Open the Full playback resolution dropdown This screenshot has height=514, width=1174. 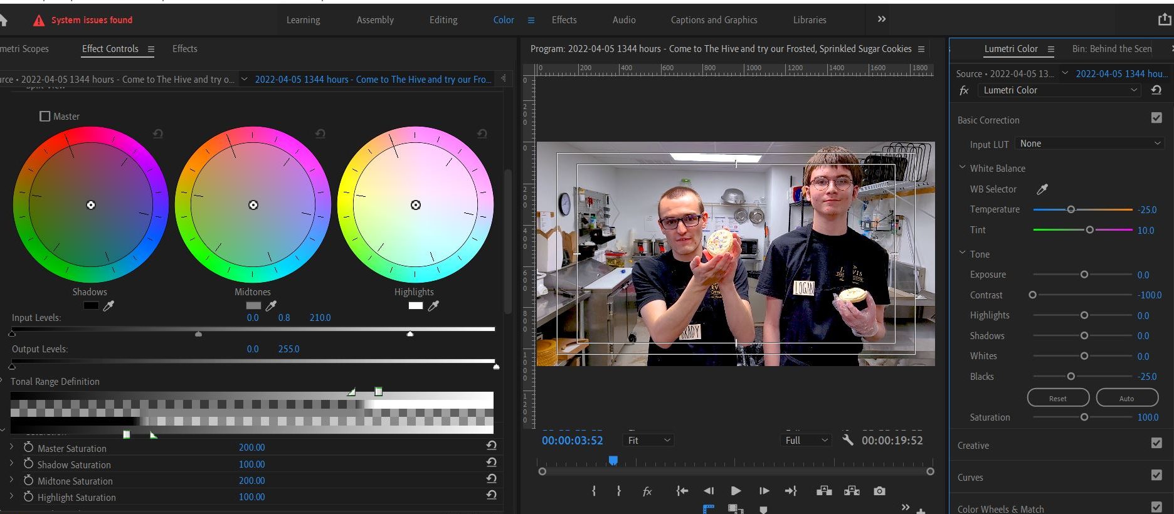[806, 441]
